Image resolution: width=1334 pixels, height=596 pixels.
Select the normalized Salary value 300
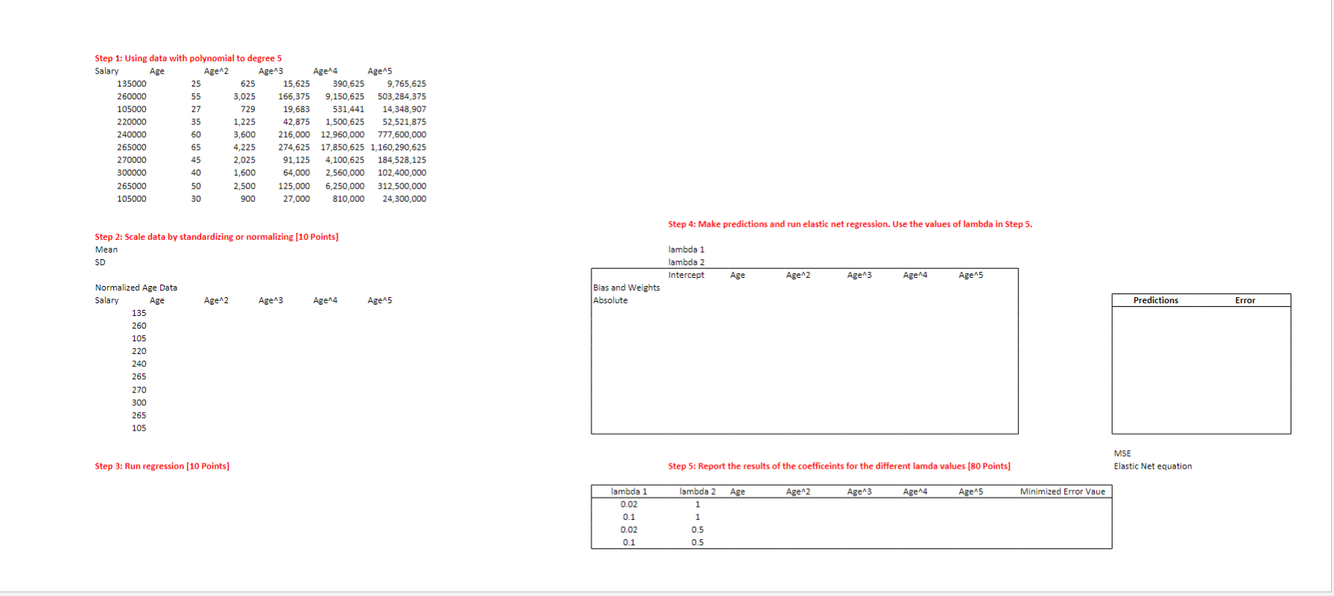pyautogui.click(x=139, y=402)
